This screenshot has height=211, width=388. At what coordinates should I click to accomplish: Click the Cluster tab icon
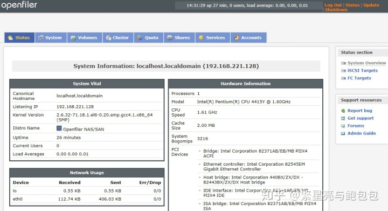(x=108, y=38)
